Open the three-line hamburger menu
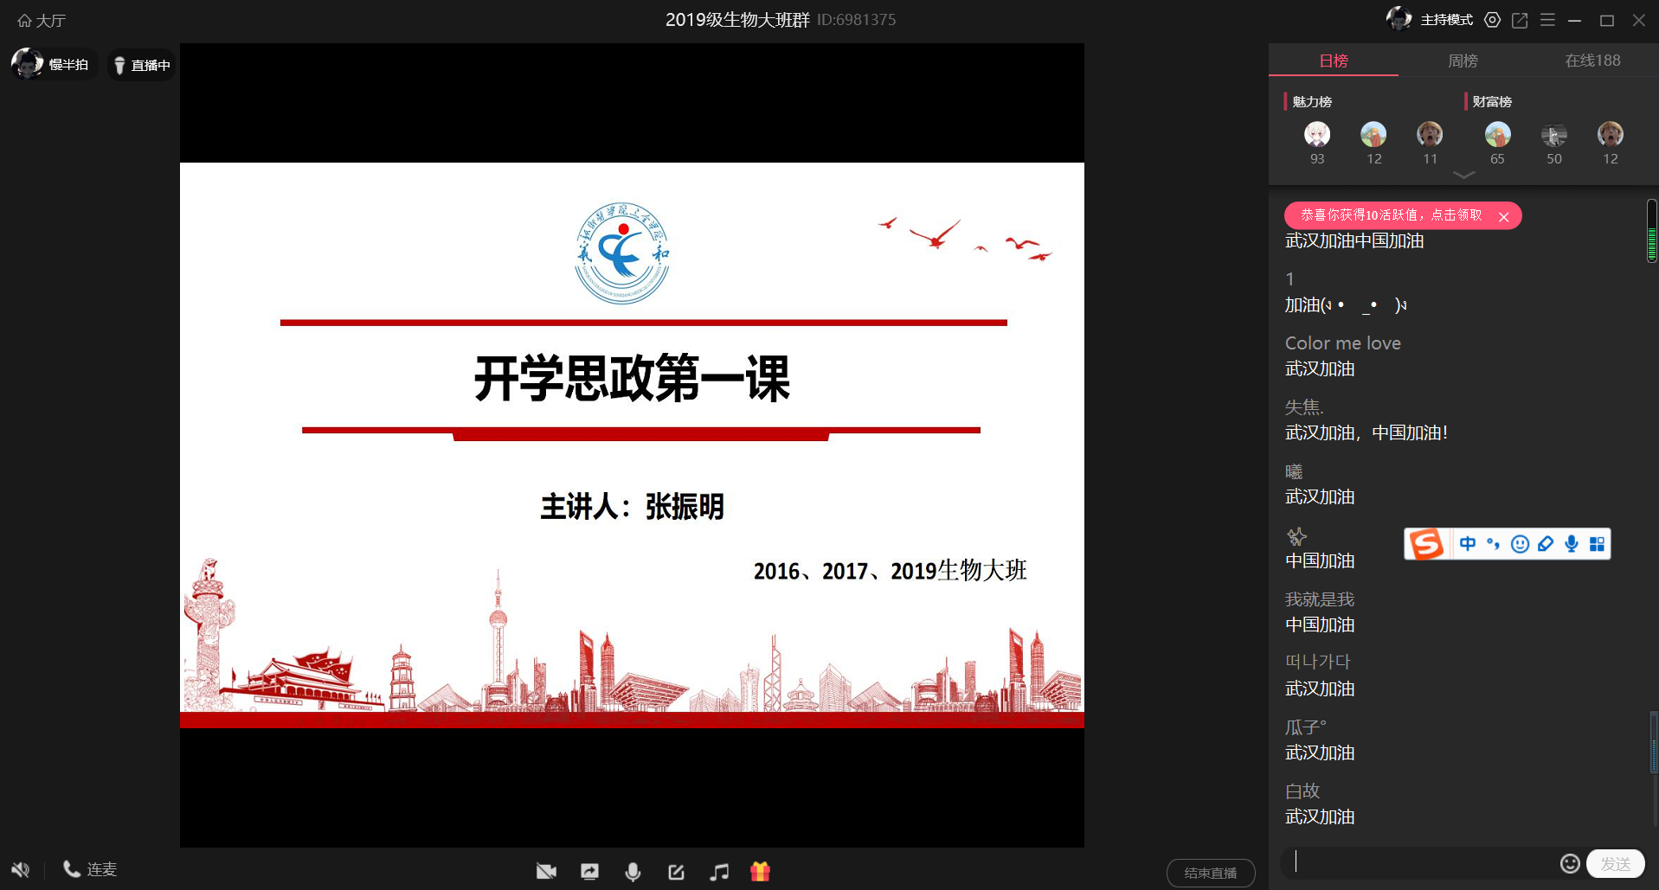The width and height of the screenshot is (1659, 890). click(1547, 20)
